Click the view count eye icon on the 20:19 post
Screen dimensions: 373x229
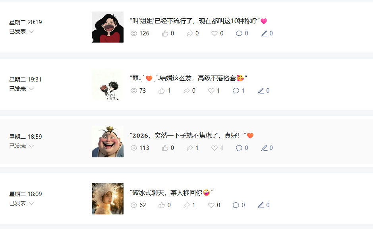[x=134, y=33]
